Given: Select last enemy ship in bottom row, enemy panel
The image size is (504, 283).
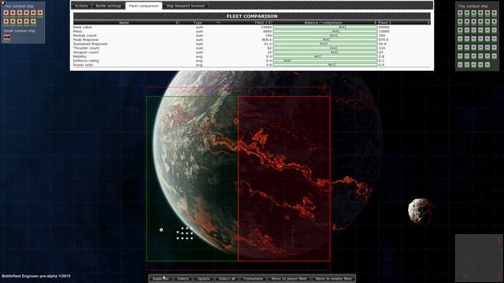Looking at the screenshot, I should (487, 64).
